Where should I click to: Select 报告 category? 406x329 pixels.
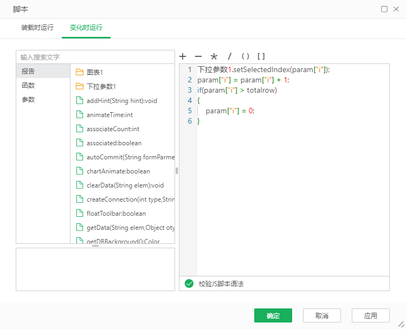pos(43,71)
